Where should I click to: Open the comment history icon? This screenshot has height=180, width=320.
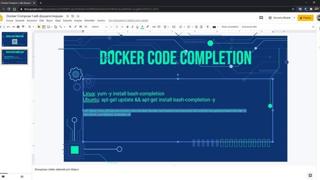(x=261, y=18)
